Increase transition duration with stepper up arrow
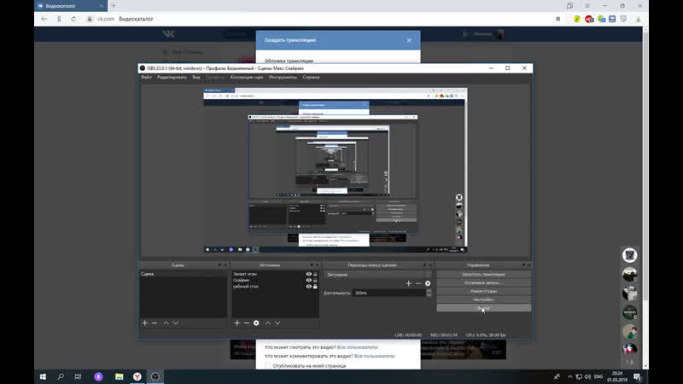Screen dimensions: 683x384 tap(429, 291)
